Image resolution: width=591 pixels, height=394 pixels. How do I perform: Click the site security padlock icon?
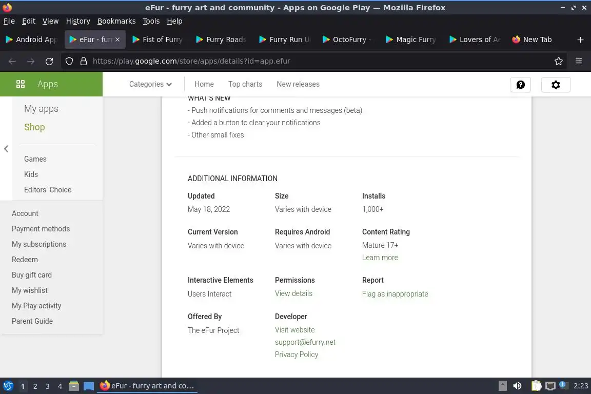point(84,61)
